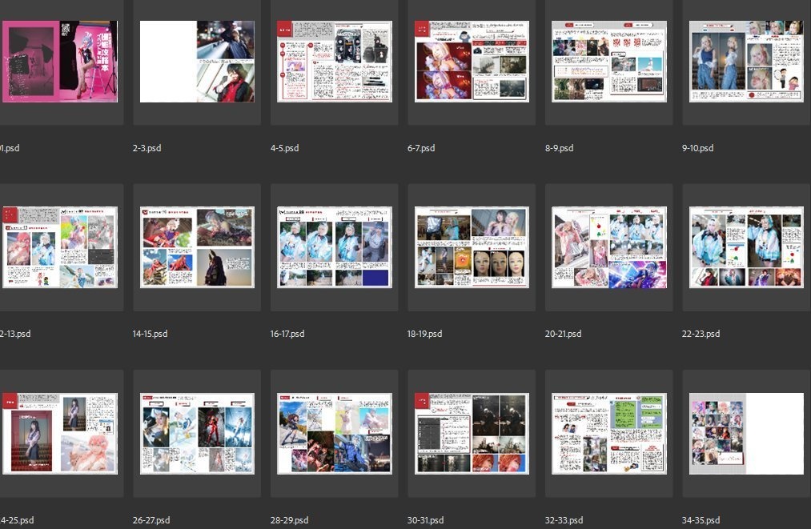Select the 14-15.psd page thumbnail
811x529 pixels.
(197, 247)
